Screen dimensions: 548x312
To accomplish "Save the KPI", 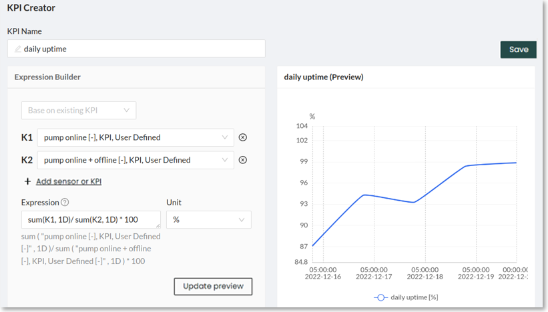I will click(x=519, y=49).
